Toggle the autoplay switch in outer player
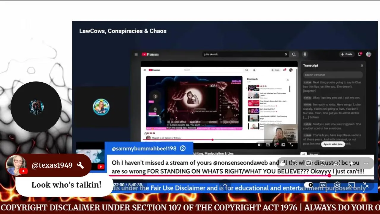The width and height of the screenshot is (380, 214). pyautogui.click(x=309, y=185)
